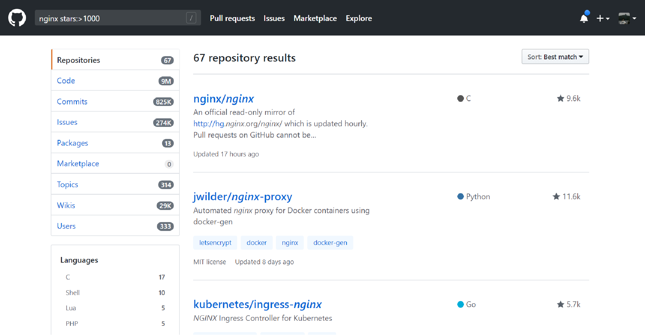Screen dimensions: 645x335
Task: Switch to the Commits results tab
Action: tap(72, 102)
